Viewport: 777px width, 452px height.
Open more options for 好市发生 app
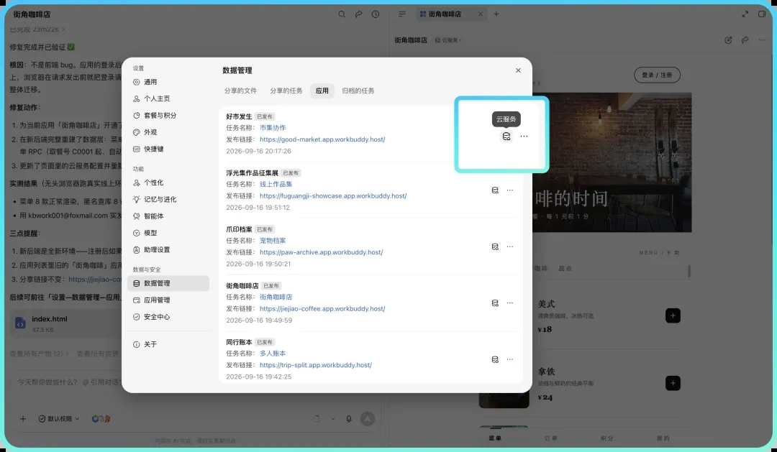pos(524,136)
